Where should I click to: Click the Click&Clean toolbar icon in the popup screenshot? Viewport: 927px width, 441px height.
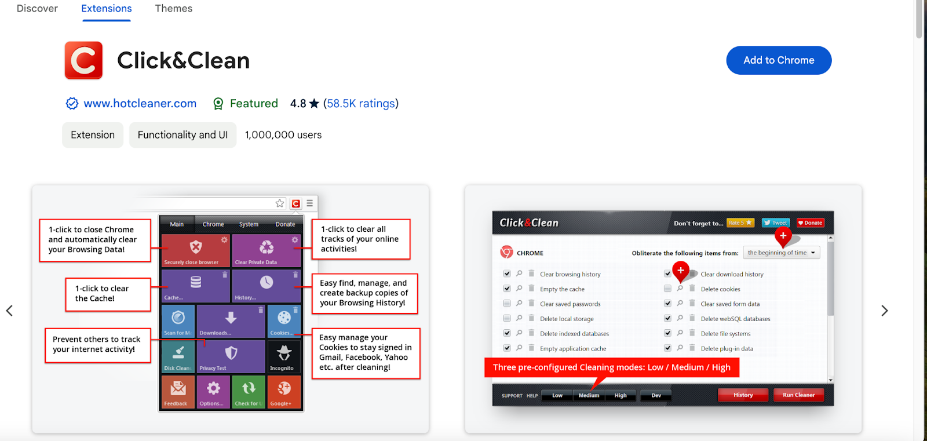pos(296,203)
